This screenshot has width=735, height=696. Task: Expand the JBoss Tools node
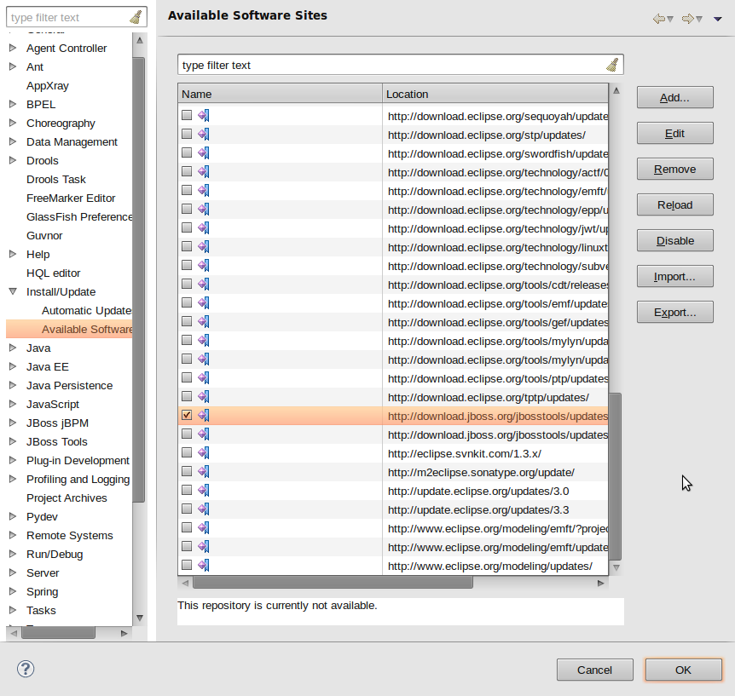(13, 441)
